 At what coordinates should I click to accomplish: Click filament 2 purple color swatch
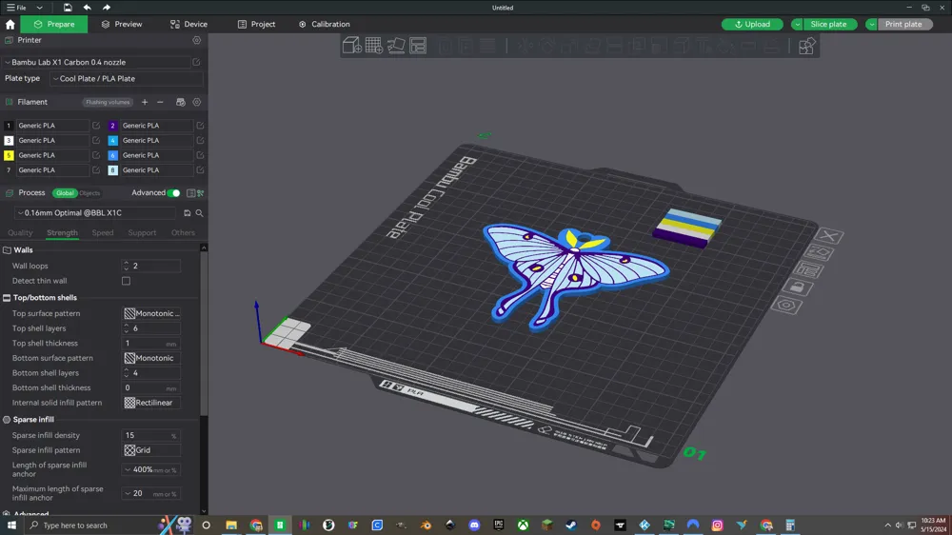click(112, 126)
